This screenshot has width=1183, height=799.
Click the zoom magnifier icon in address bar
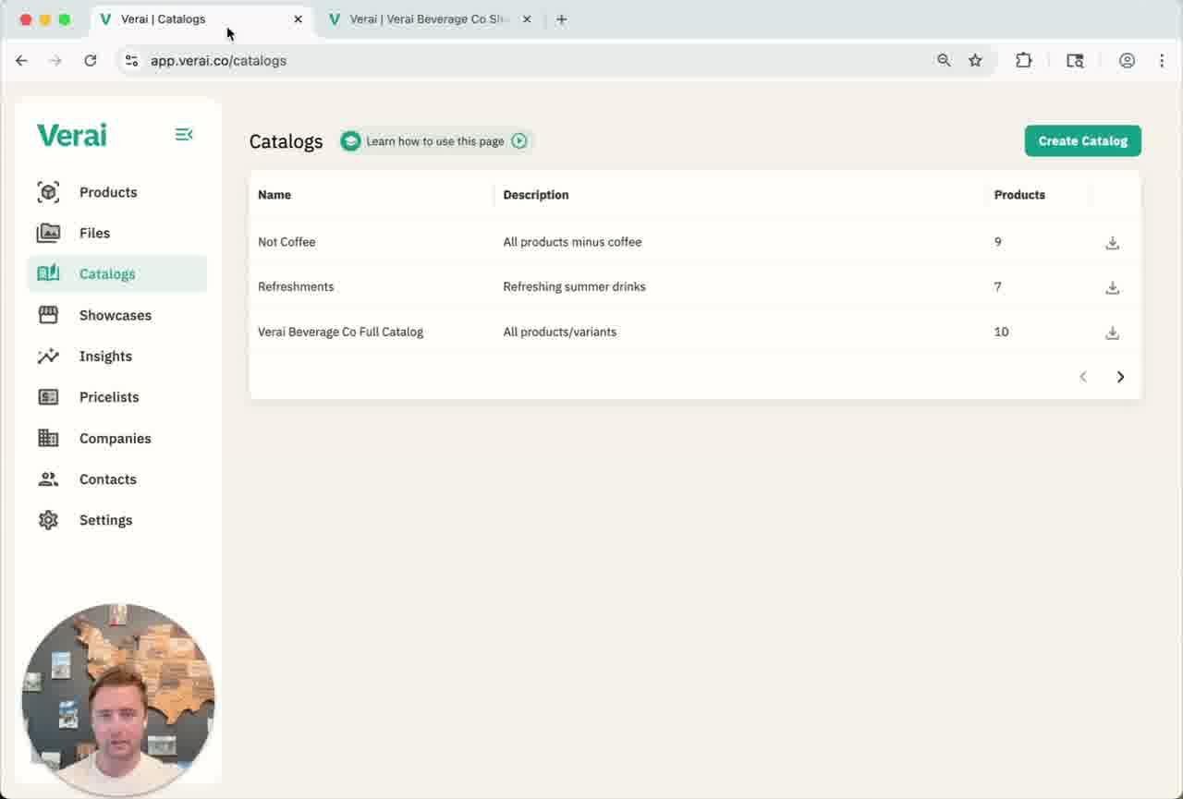944,61
